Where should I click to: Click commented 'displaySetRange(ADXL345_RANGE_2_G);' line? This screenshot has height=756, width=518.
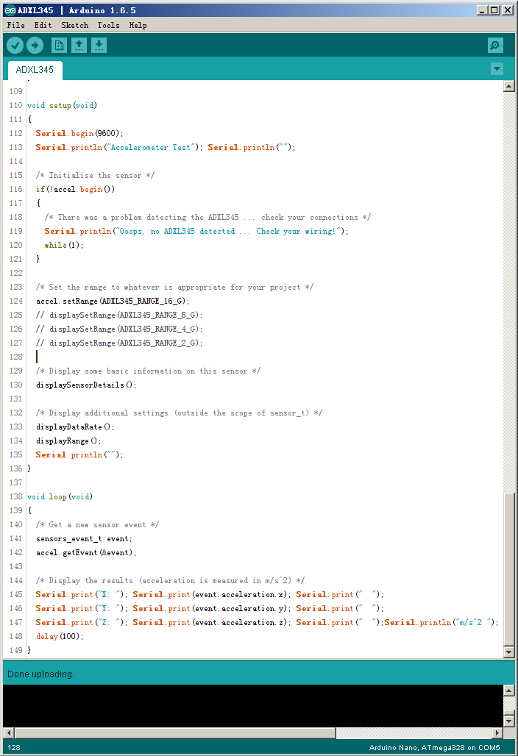119,343
